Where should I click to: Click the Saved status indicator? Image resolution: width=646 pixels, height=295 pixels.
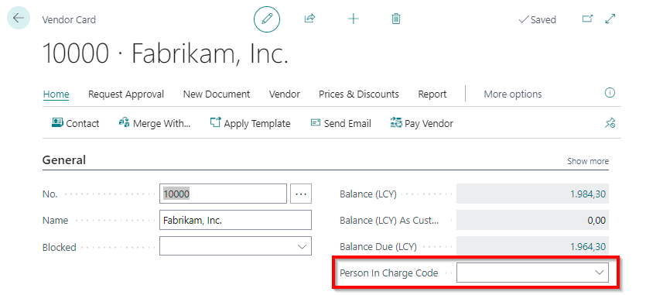point(537,19)
